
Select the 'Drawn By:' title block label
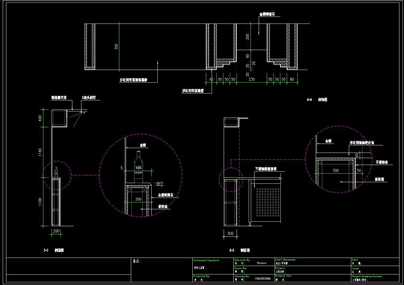click(240, 268)
